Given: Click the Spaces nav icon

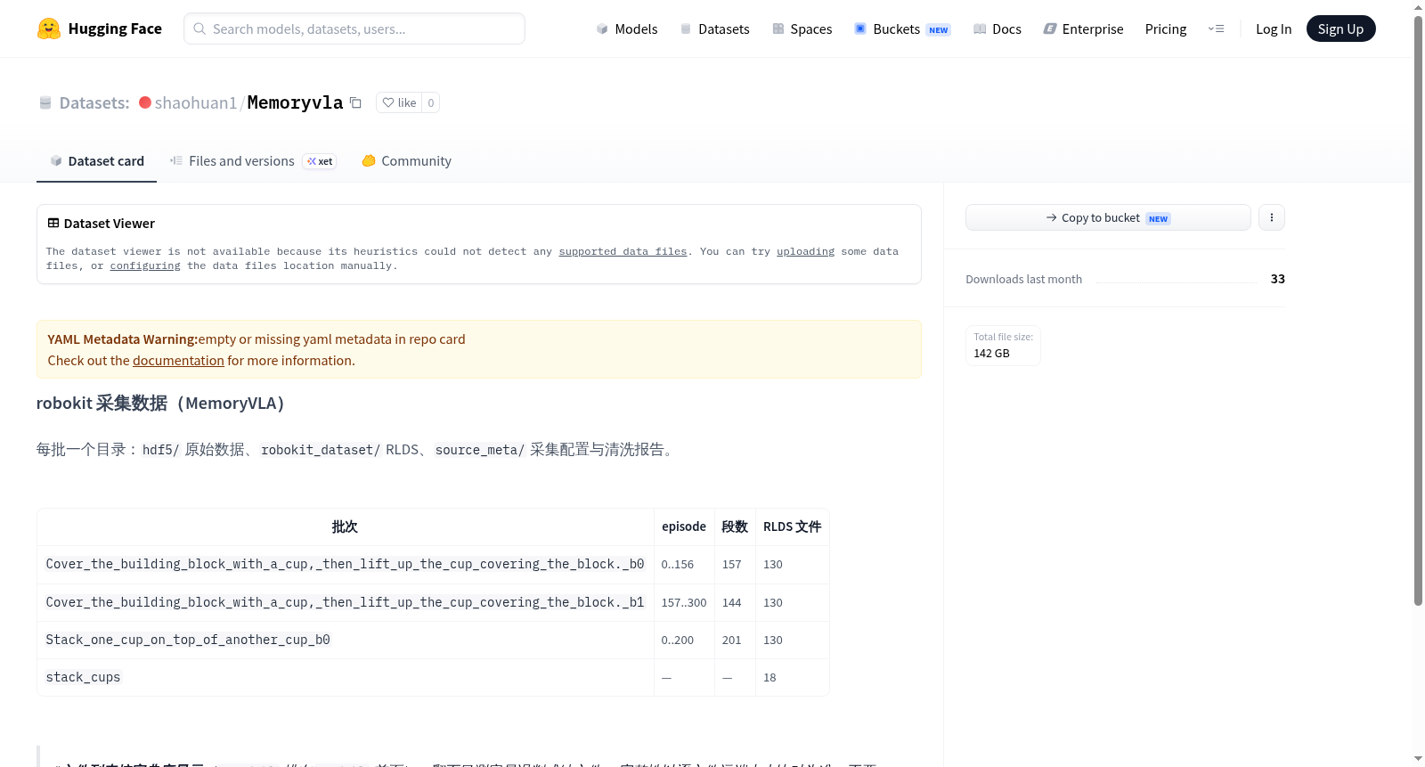Looking at the screenshot, I should (x=778, y=29).
